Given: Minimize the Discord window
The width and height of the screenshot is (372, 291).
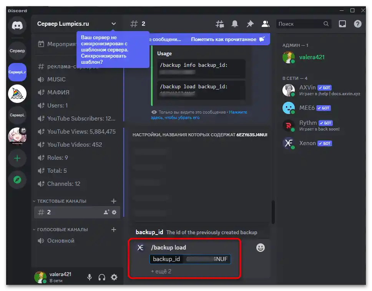Looking at the screenshot, I should point(341,10).
